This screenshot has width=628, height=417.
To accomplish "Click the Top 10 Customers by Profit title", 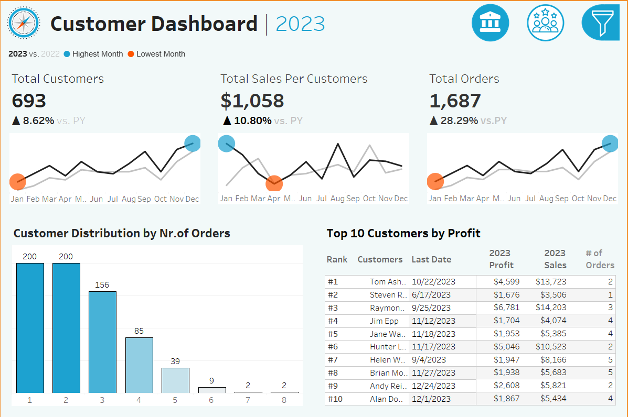I will [404, 233].
